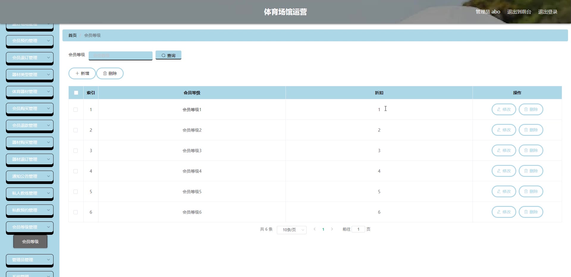Click 修改 for row 会员等级1
The width and height of the screenshot is (571, 277).
[504, 109]
